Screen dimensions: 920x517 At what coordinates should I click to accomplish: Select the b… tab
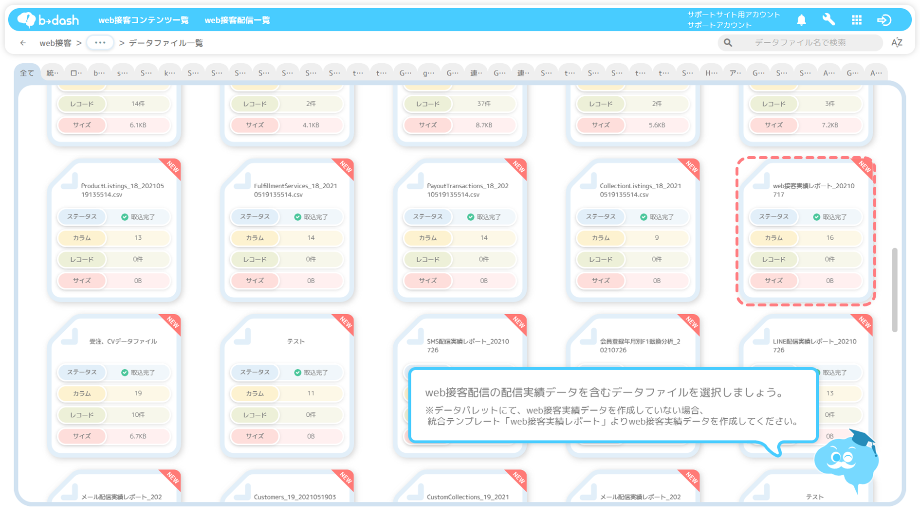click(x=99, y=73)
